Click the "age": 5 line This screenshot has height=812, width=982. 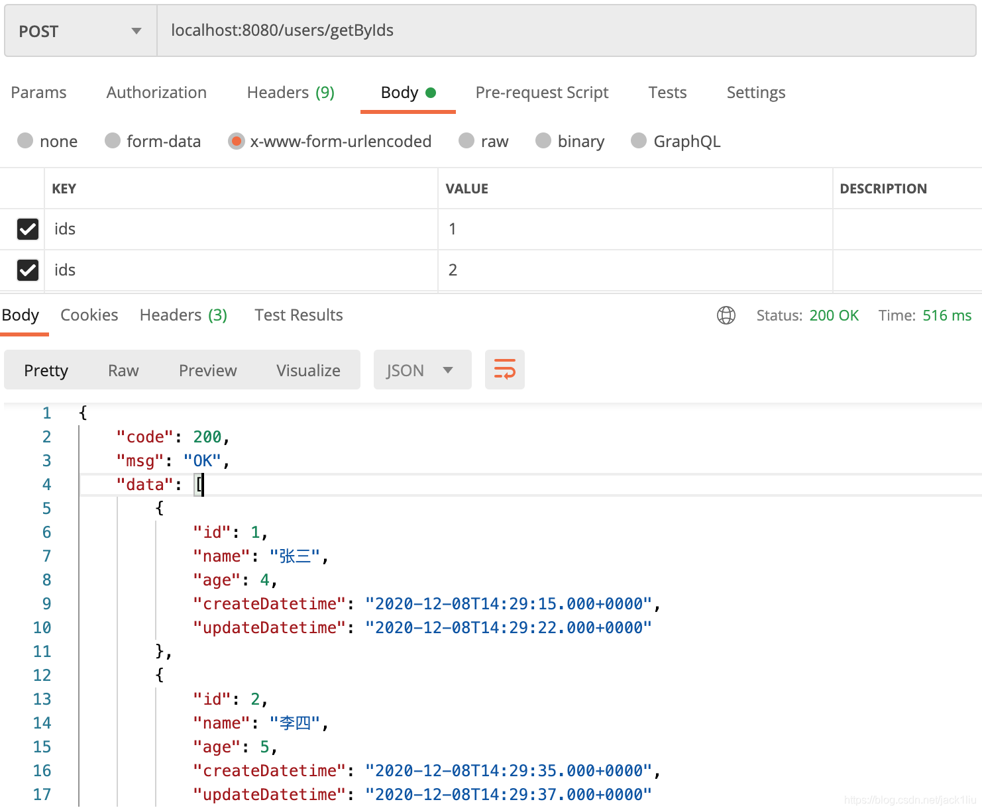[235, 747]
